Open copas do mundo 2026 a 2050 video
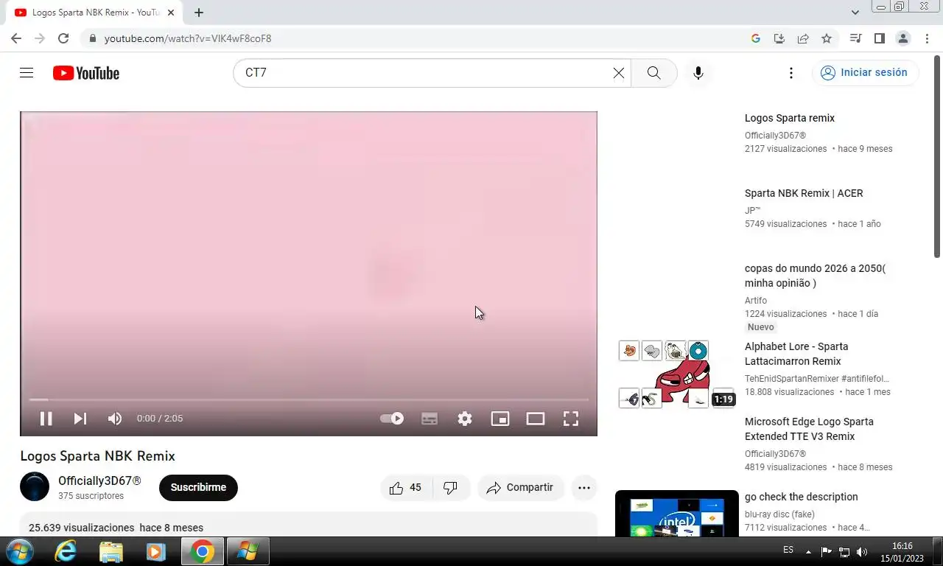The height and width of the screenshot is (566, 943). [816, 276]
